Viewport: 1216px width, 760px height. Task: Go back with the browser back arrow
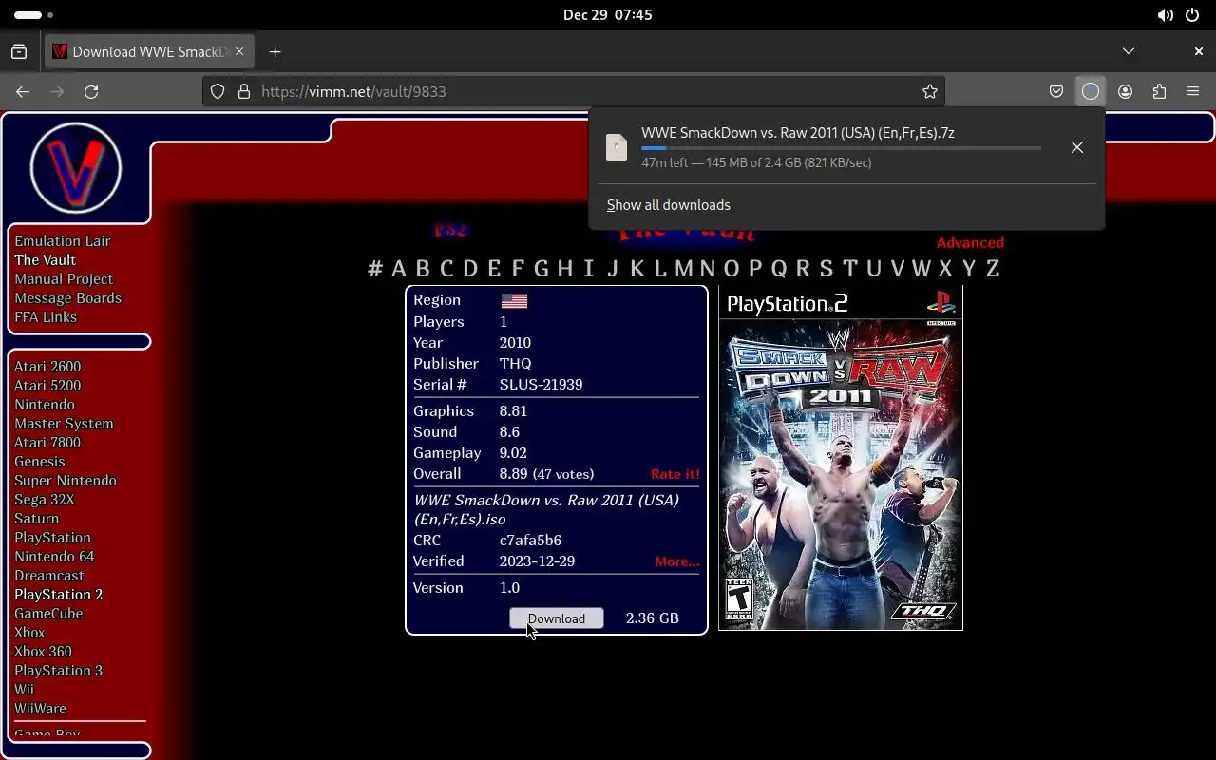23,91
